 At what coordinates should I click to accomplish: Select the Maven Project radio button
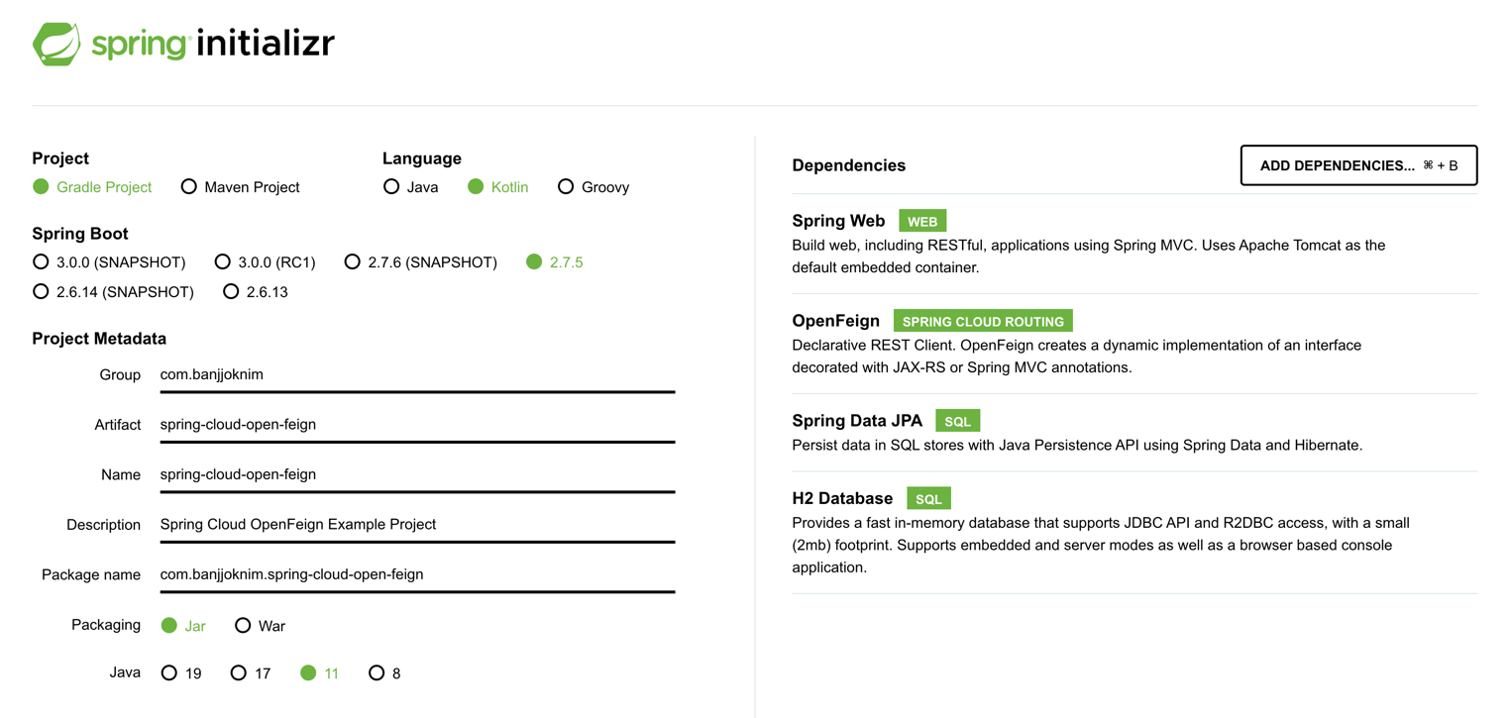point(189,187)
